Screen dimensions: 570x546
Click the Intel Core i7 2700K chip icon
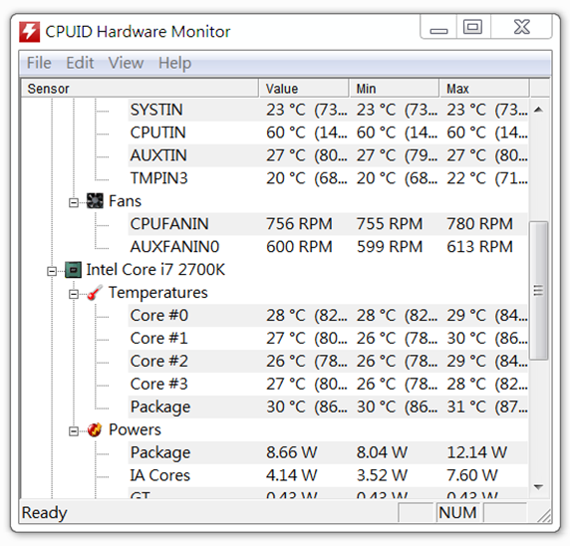[x=73, y=270]
